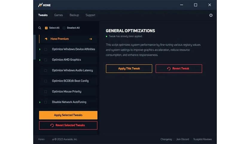The height and width of the screenshot is (144, 250).
Task: Click 'Tweak has already been applied' status text
Action: coord(126,36)
